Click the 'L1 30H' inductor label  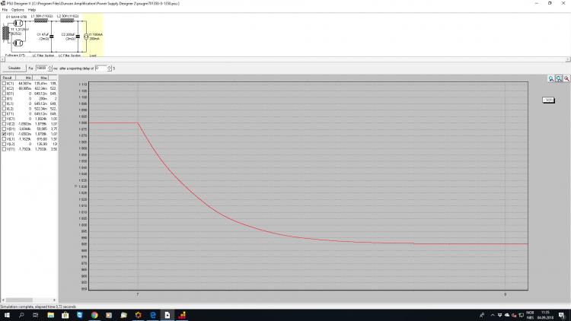(42, 16)
